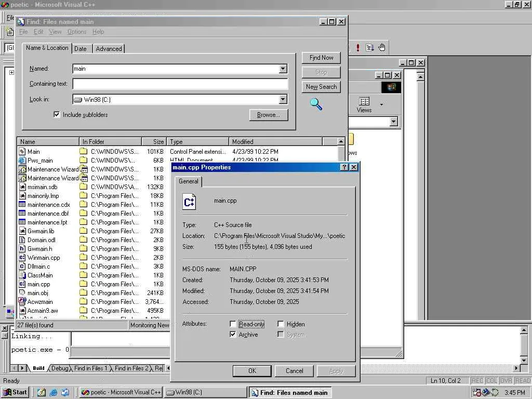The image size is (532, 399).
Task: Switch to the Debug output tab
Action: [x=60, y=368]
